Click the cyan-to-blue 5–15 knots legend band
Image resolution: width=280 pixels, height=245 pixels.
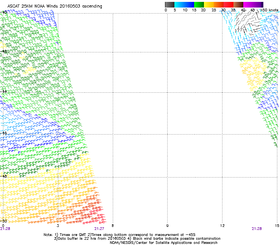point(184,5)
